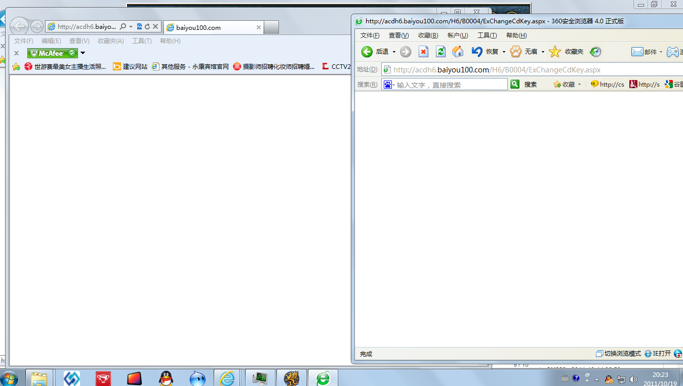Open the 建议网站 favorites bar link
The image size is (683, 386).
point(130,66)
